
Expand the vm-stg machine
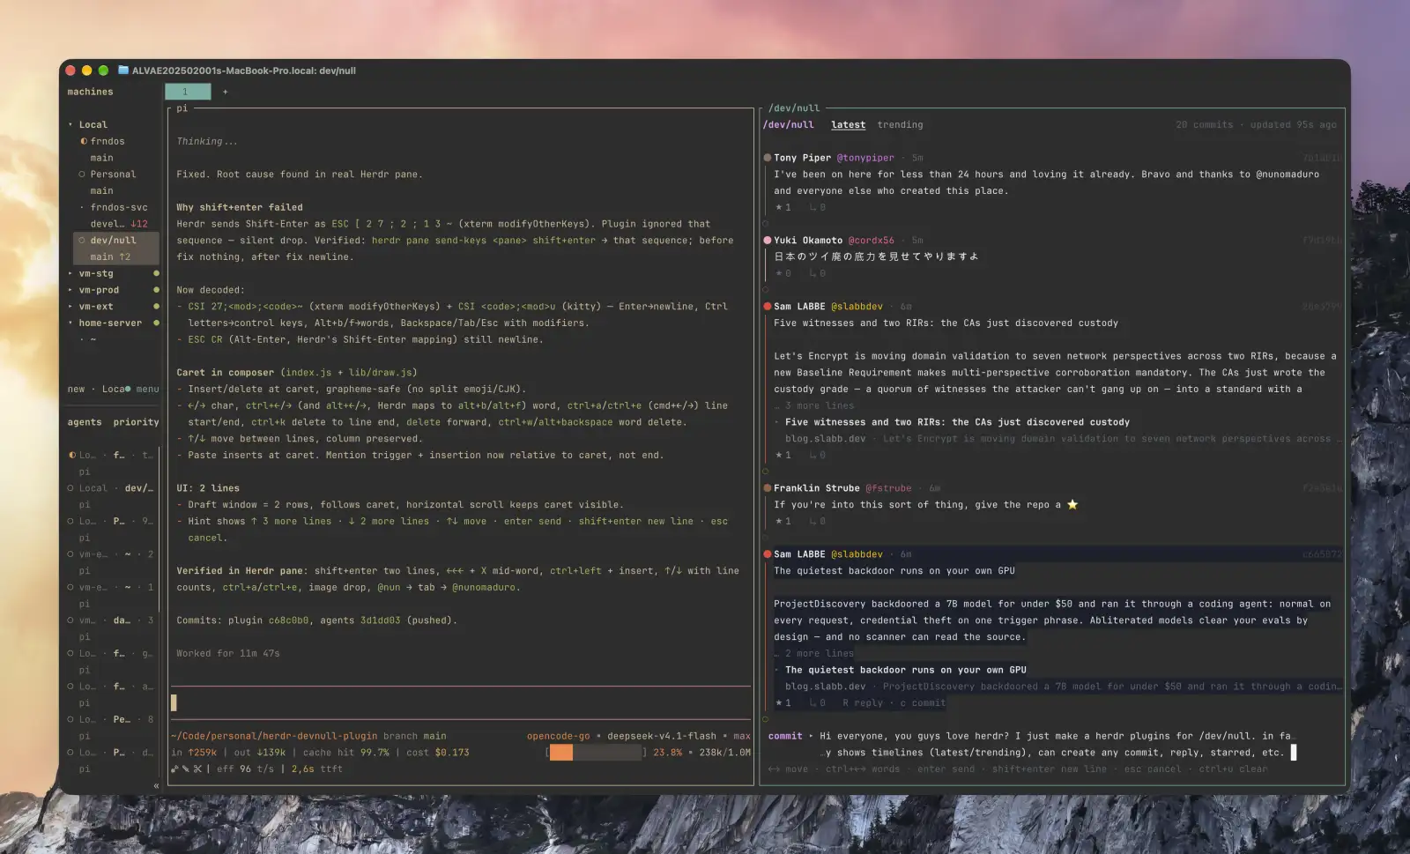70,273
